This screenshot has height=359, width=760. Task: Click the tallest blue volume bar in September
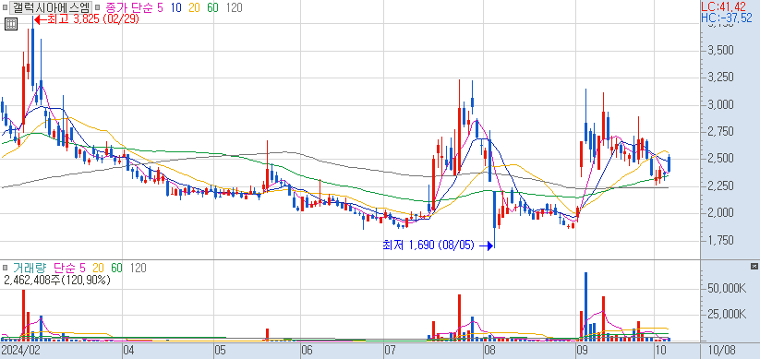585,305
